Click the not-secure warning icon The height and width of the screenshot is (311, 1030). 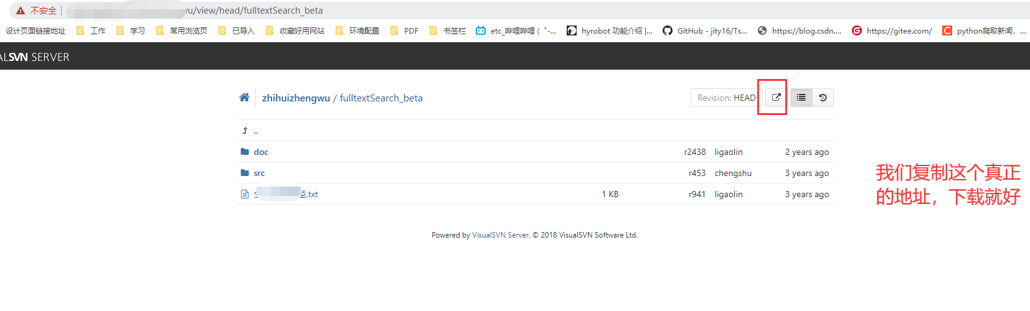21,11
